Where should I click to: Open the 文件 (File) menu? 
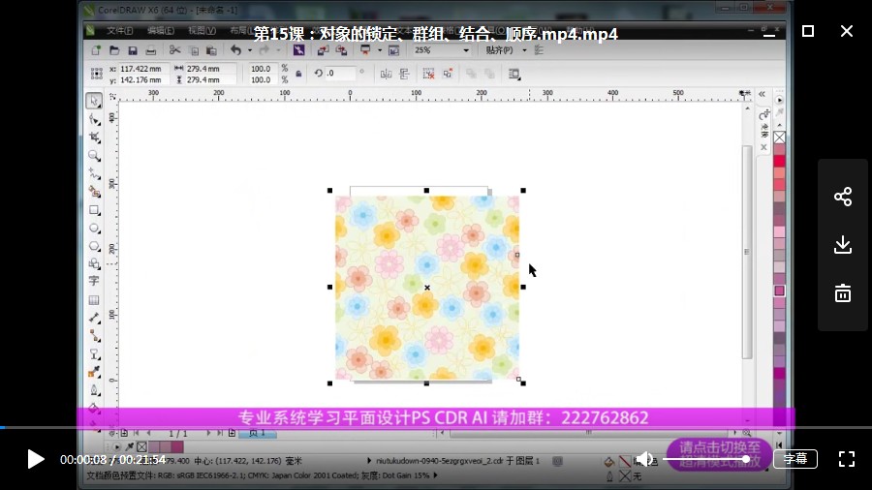pyautogui.click(x=119, y=30)
